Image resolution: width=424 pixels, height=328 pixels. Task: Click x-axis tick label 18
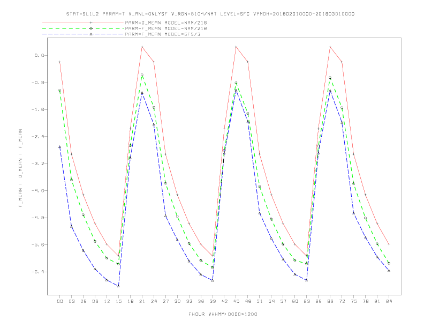tap(130, 301)
